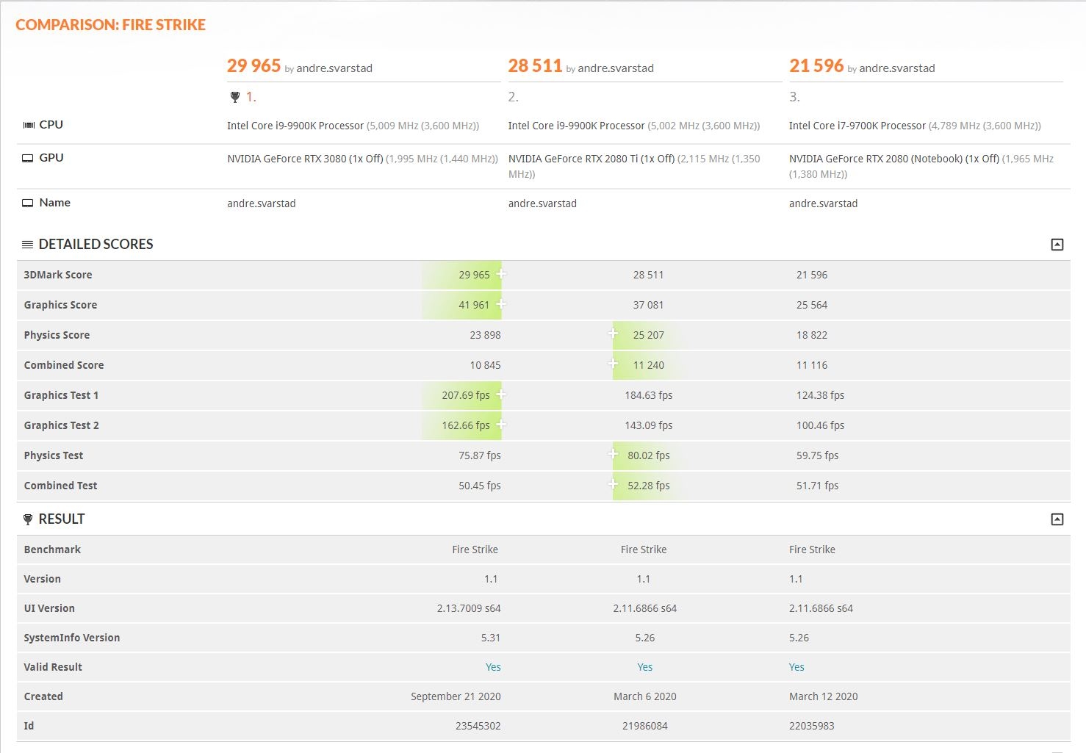Click the trophy icon beside rank 1
The width and height of the screenshot is (1086, 753).
click(x=235, y=97)
